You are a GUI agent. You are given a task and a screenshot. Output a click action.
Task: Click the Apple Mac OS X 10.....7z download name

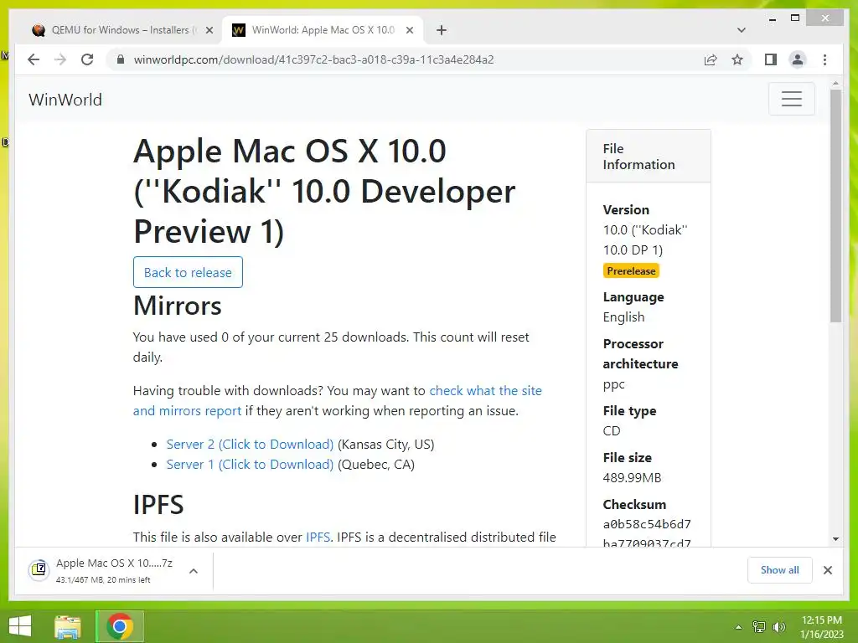point(114,563)
